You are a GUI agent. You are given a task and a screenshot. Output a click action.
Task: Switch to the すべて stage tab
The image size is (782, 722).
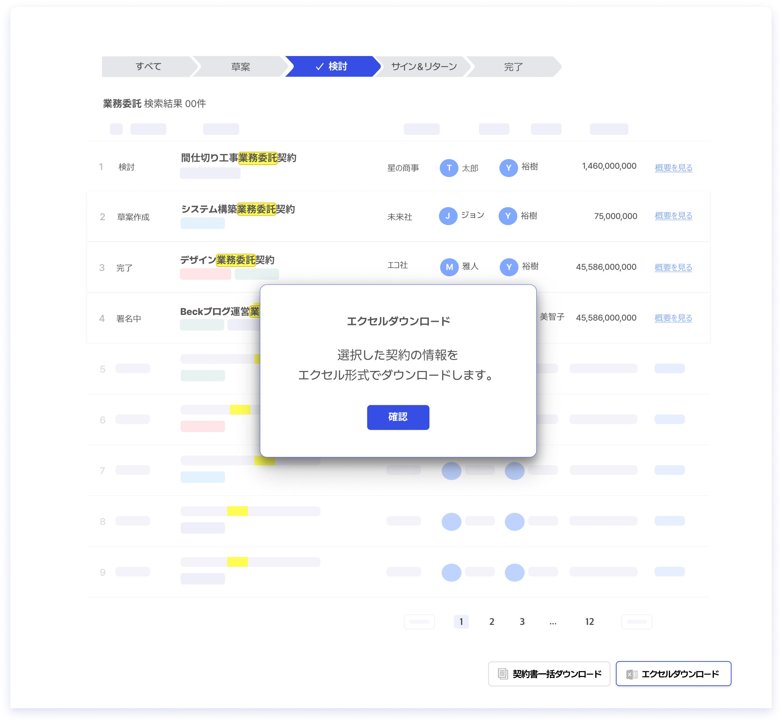148,67
